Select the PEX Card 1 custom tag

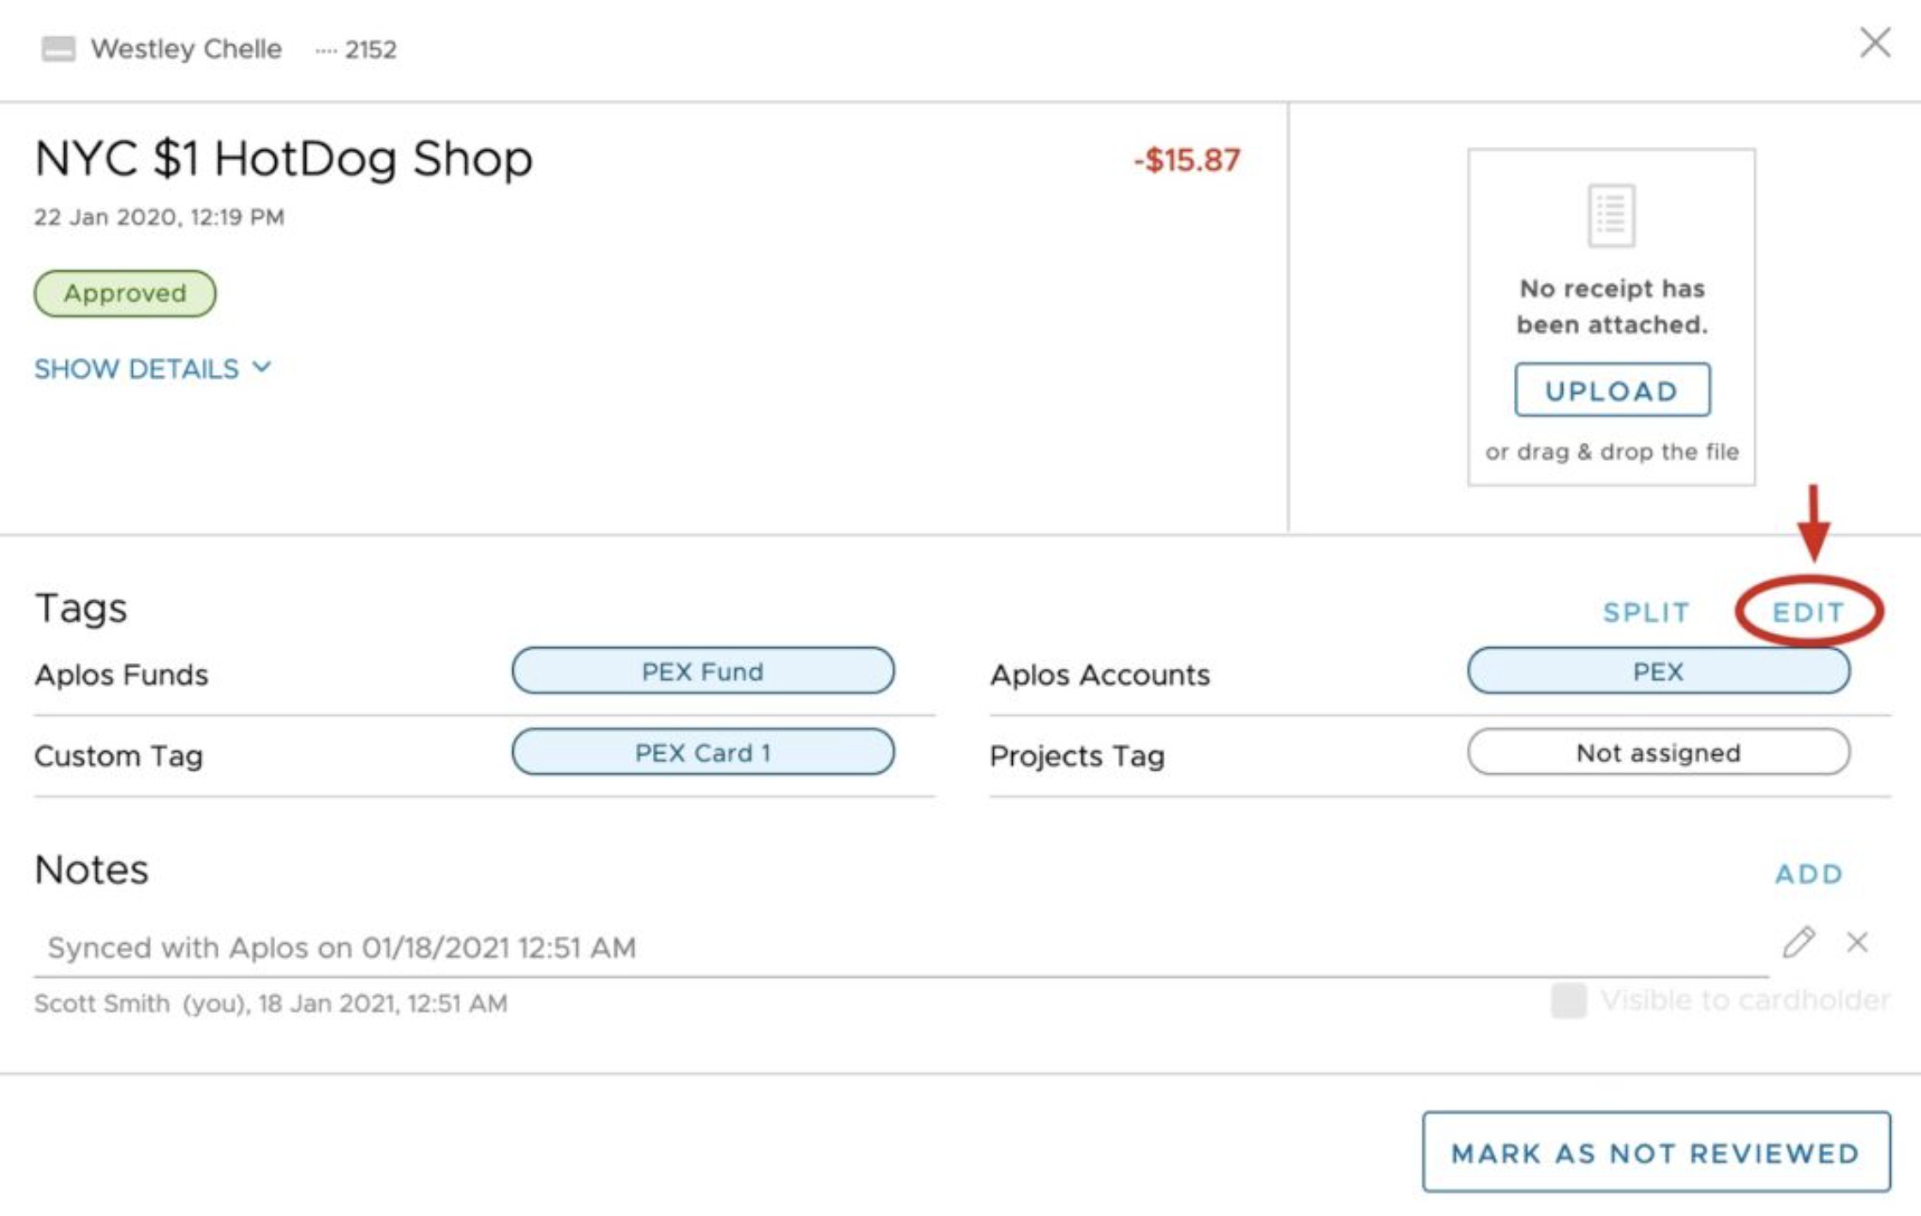pyautogui.click(x=703, y=752)
